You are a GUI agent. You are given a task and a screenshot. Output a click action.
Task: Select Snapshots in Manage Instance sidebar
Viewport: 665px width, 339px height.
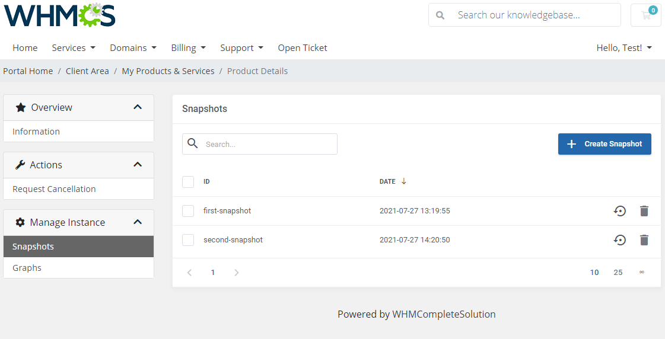click(x=78, y=247)
